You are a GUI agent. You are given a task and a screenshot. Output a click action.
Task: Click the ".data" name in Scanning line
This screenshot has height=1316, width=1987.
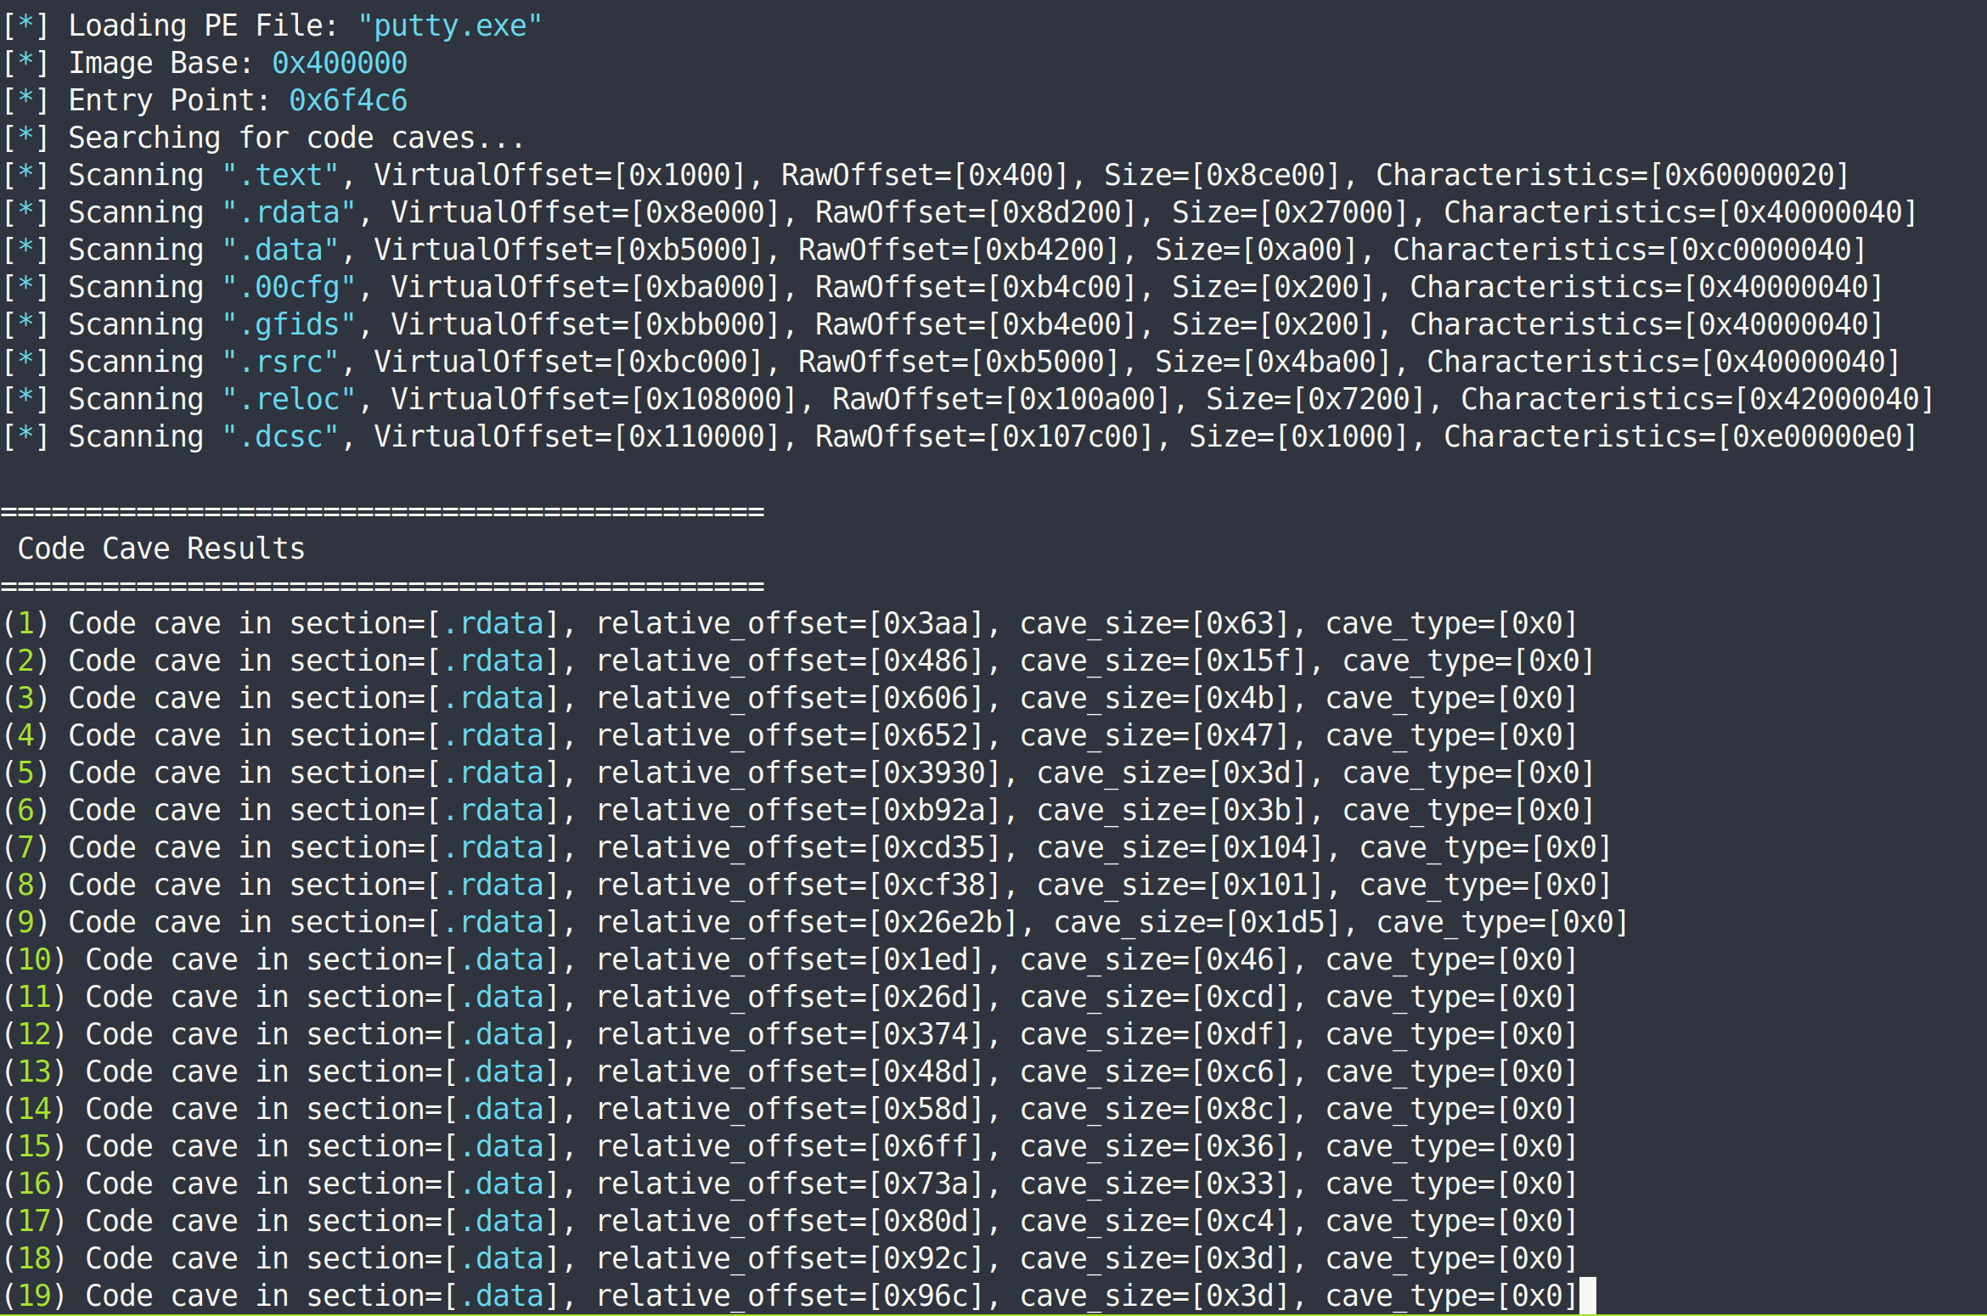[x=280, y=250]
